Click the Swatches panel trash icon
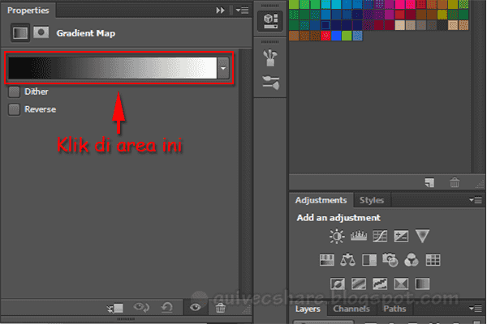 tap(455, 182)
